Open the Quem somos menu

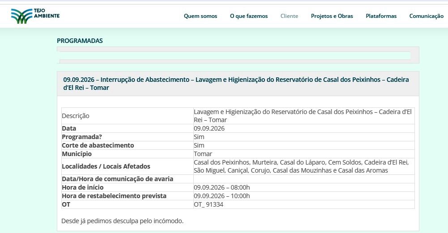pos(201,16)
